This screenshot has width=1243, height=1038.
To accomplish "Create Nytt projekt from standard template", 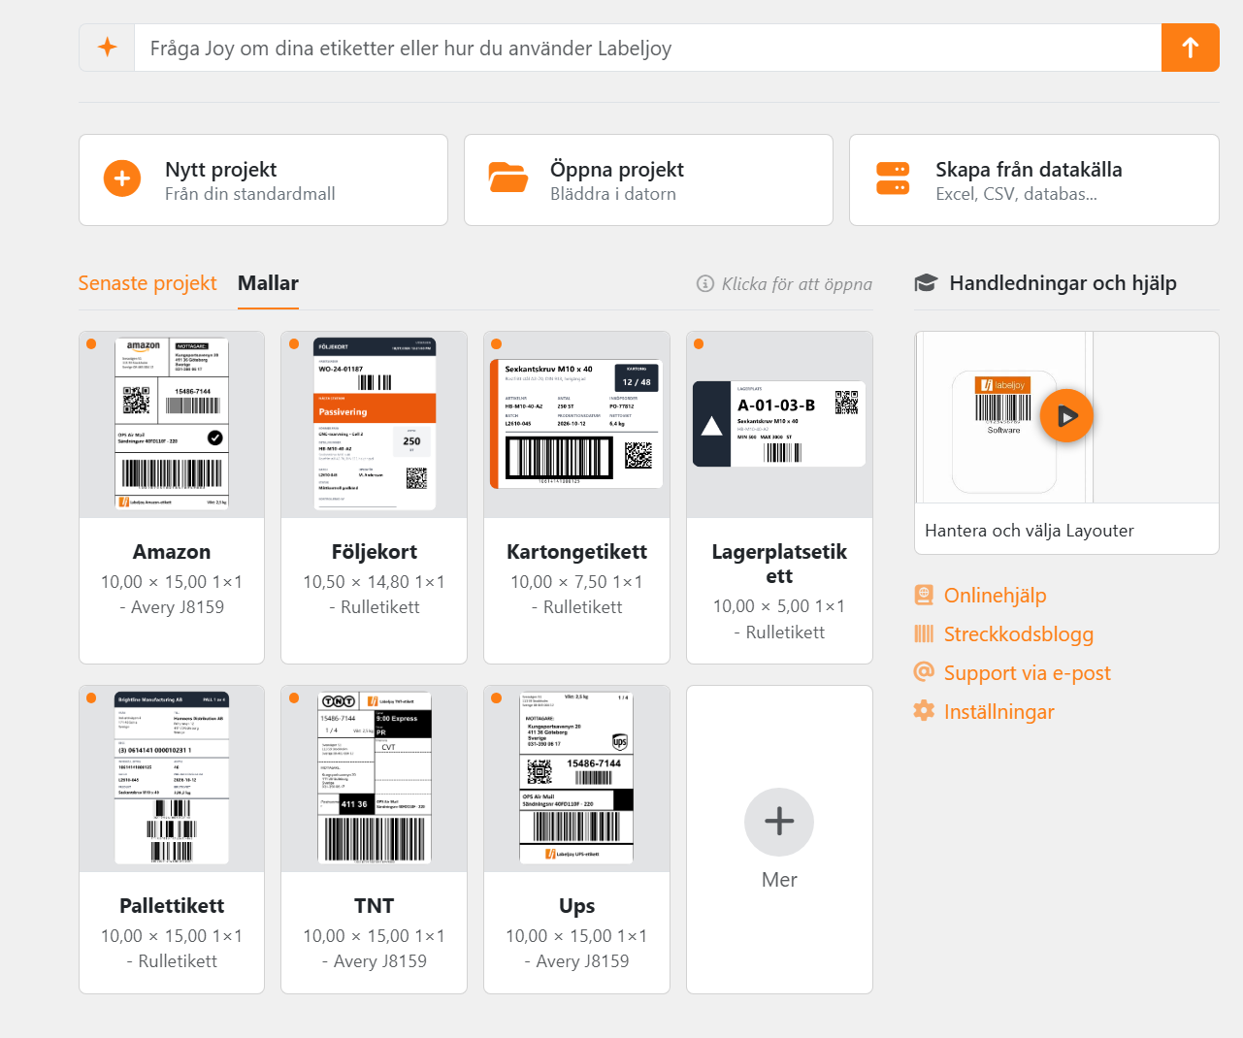I will (x=263, y=179).
